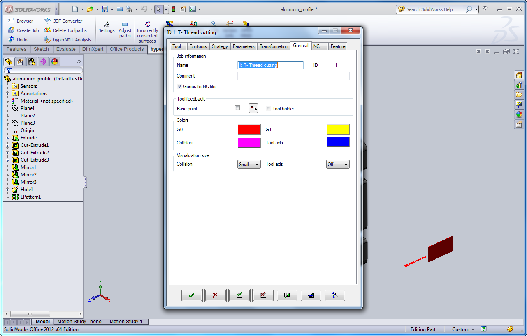Click Create Job in the hyperMILL toolbar
The width and height of the screenshot is (527, 336).
pos(23,30)
